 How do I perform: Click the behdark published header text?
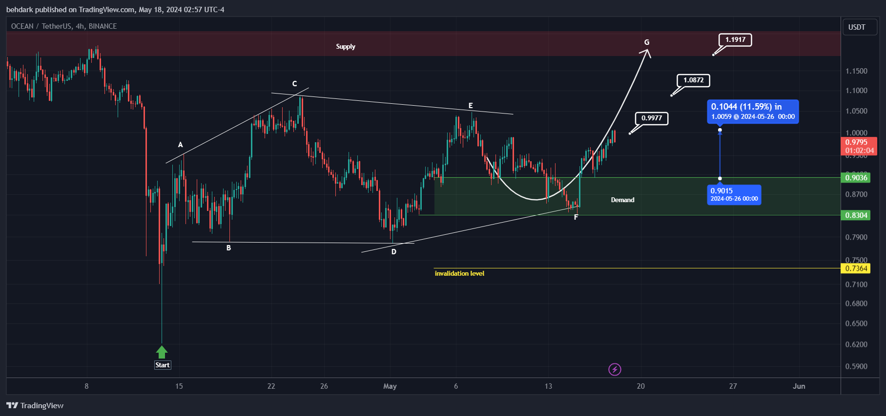pos(115,10)
